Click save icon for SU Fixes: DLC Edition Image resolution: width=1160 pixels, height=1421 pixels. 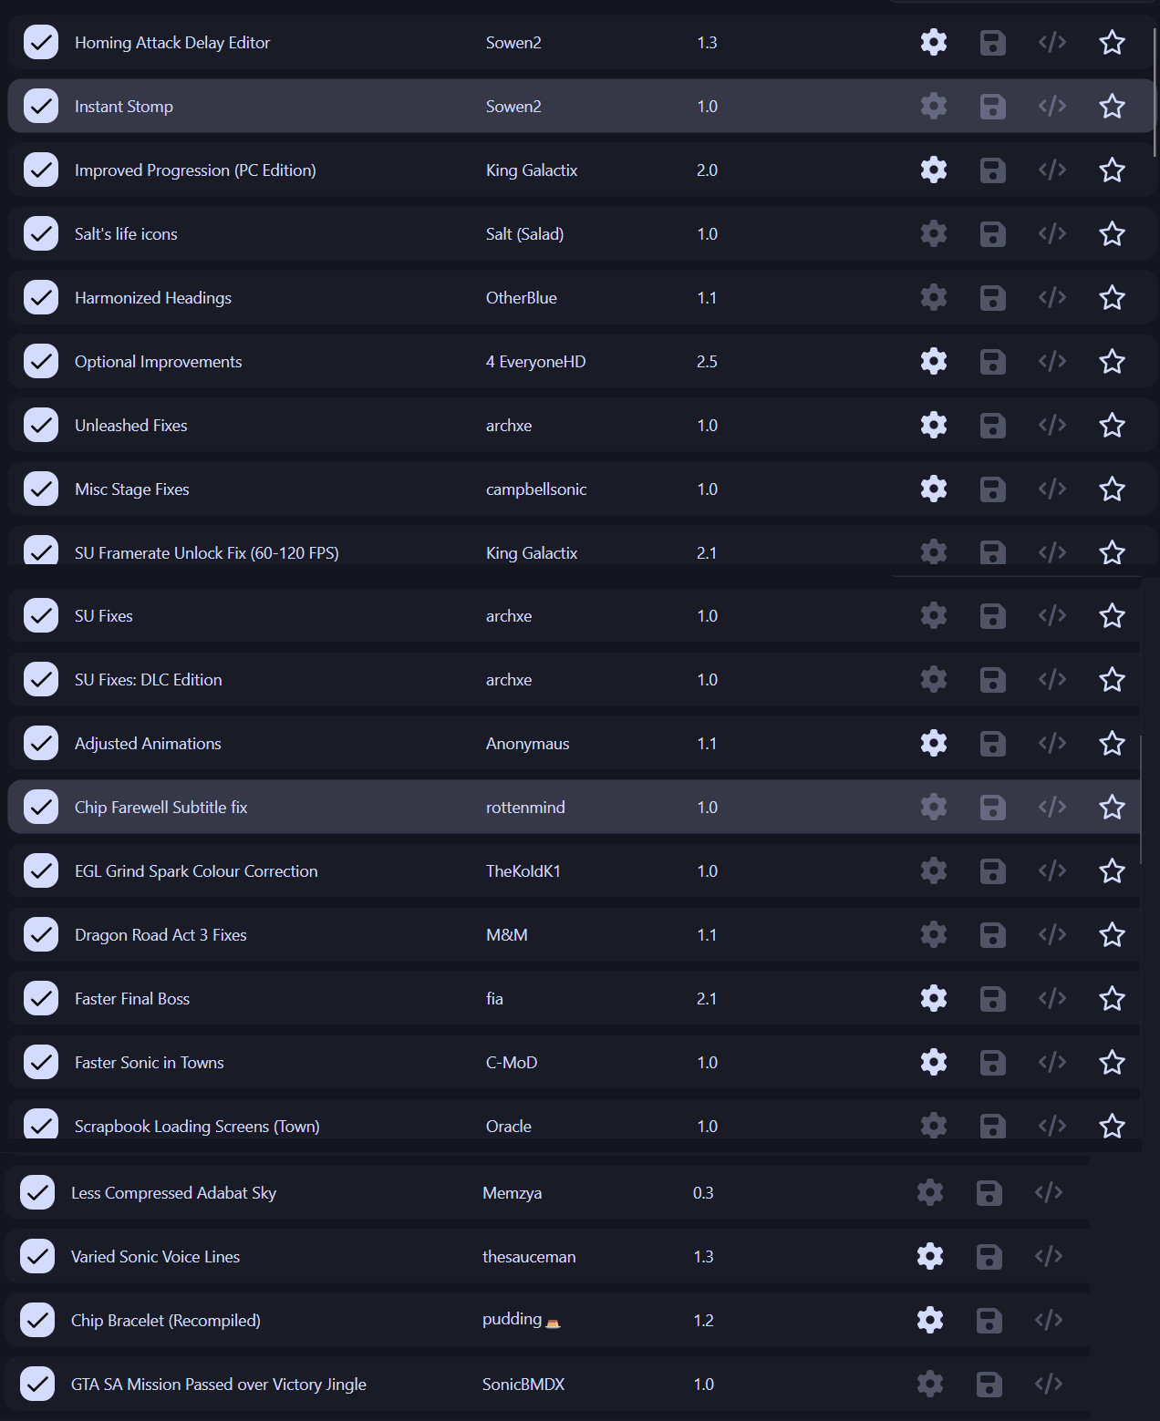coord(992,680)
